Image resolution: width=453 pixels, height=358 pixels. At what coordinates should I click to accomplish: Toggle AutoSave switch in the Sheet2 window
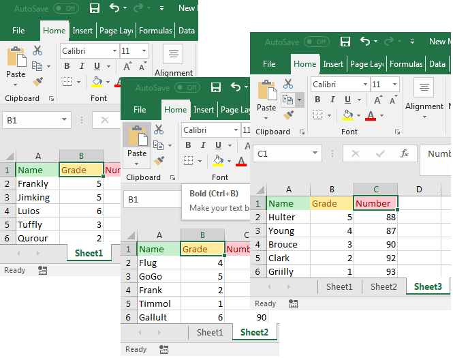coord(187,87)
